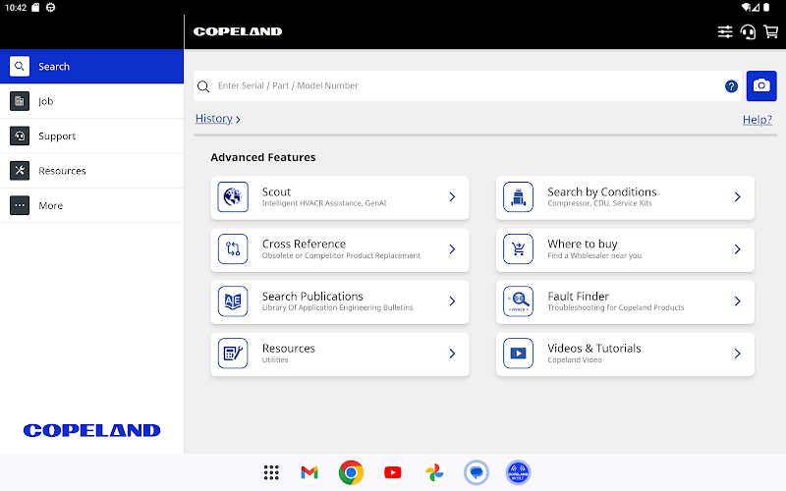Open Scout Intelligent HVACR Assistance title
Image resolution: width=786 pixels, height=491 pixels.
click(x=276, y=191)
